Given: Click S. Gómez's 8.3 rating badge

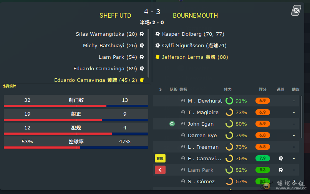Looking at the screenshot, I should (263, 181).
